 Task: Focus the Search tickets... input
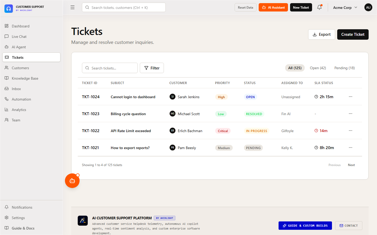(110, 68)
